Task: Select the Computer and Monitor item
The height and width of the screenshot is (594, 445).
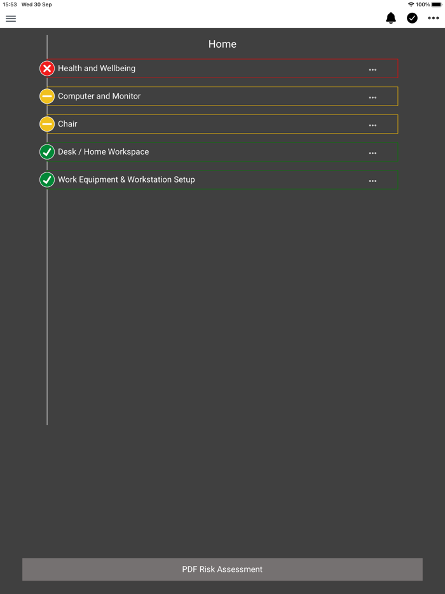Action: click(x=99, y=97)
